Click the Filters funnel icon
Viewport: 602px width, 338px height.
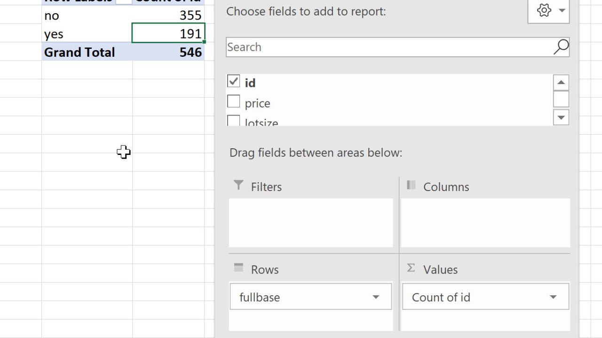tap(238, 185)
